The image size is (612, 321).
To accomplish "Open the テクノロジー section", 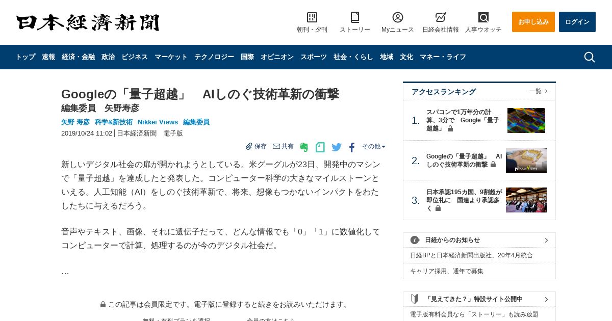I will click(214, 57).
